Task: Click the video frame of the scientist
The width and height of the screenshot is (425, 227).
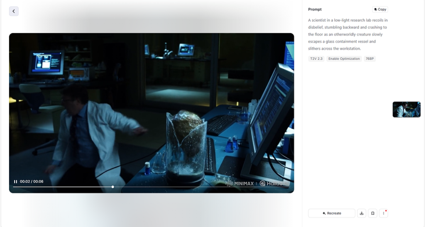Action: (151, 113)
